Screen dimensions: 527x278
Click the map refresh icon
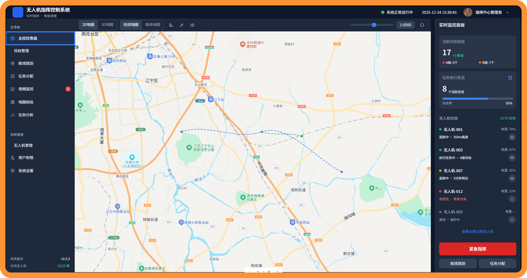point(422,25)
